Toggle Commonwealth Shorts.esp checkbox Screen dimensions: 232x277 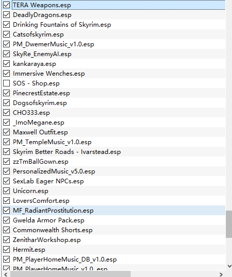(7, 230)
